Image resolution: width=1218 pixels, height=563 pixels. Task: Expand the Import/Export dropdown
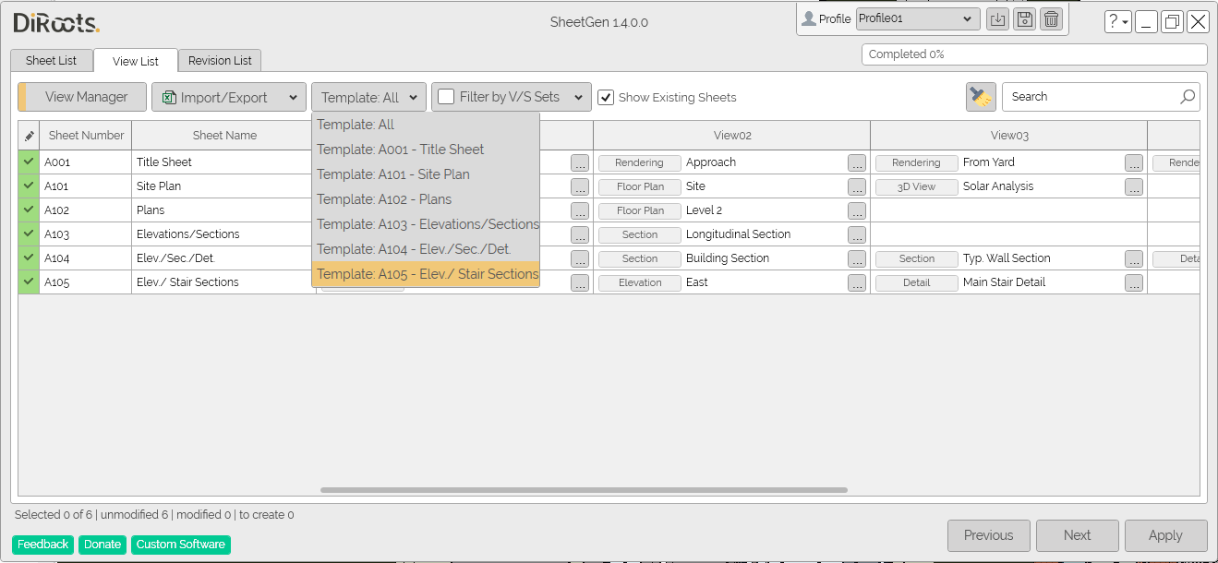(229, 97)
